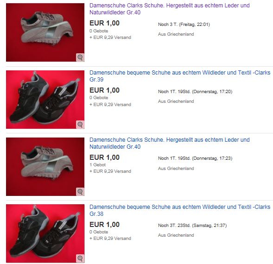Click end time Freitag, 22:01
The width and height of the screenshot is (273, 264).
point(195,25)
